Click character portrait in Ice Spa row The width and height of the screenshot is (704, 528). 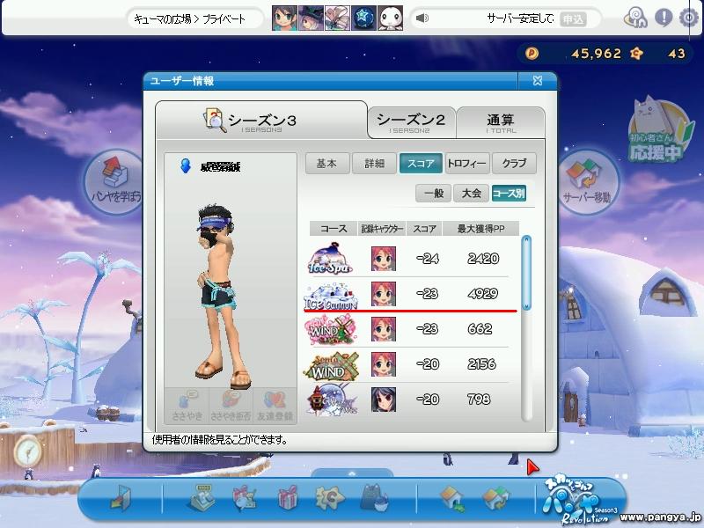[384, 259]
